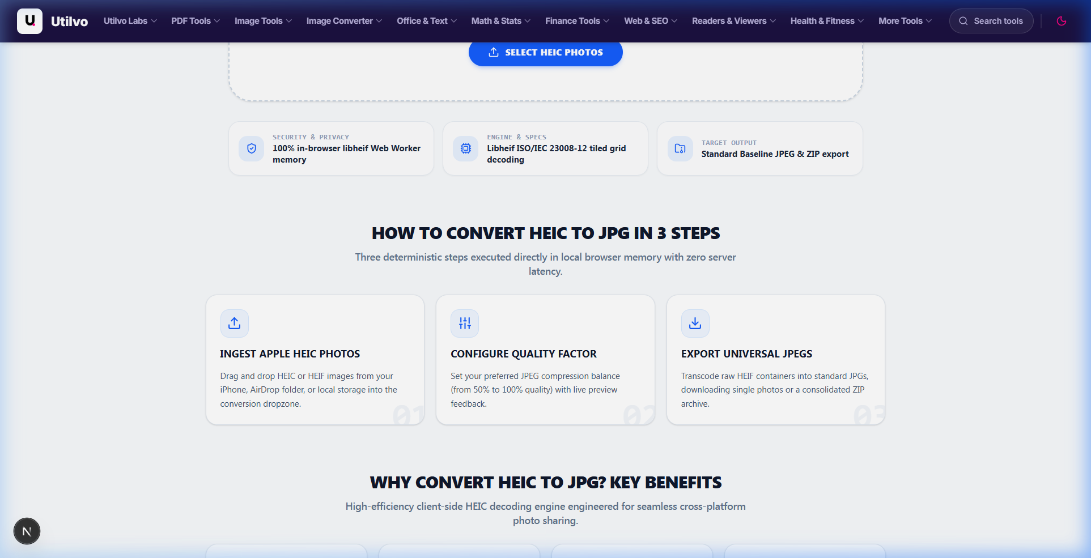This screenshot has width=1091, height=558.
Task: Click the Security & Privacy shield icon
Action: (252, 148)
